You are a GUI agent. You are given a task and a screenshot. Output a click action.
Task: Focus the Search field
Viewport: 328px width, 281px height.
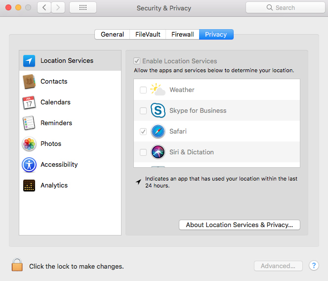point(286,8)
